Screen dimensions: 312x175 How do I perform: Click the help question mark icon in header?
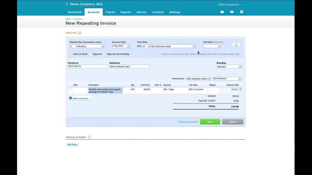[x=242, y=12]
